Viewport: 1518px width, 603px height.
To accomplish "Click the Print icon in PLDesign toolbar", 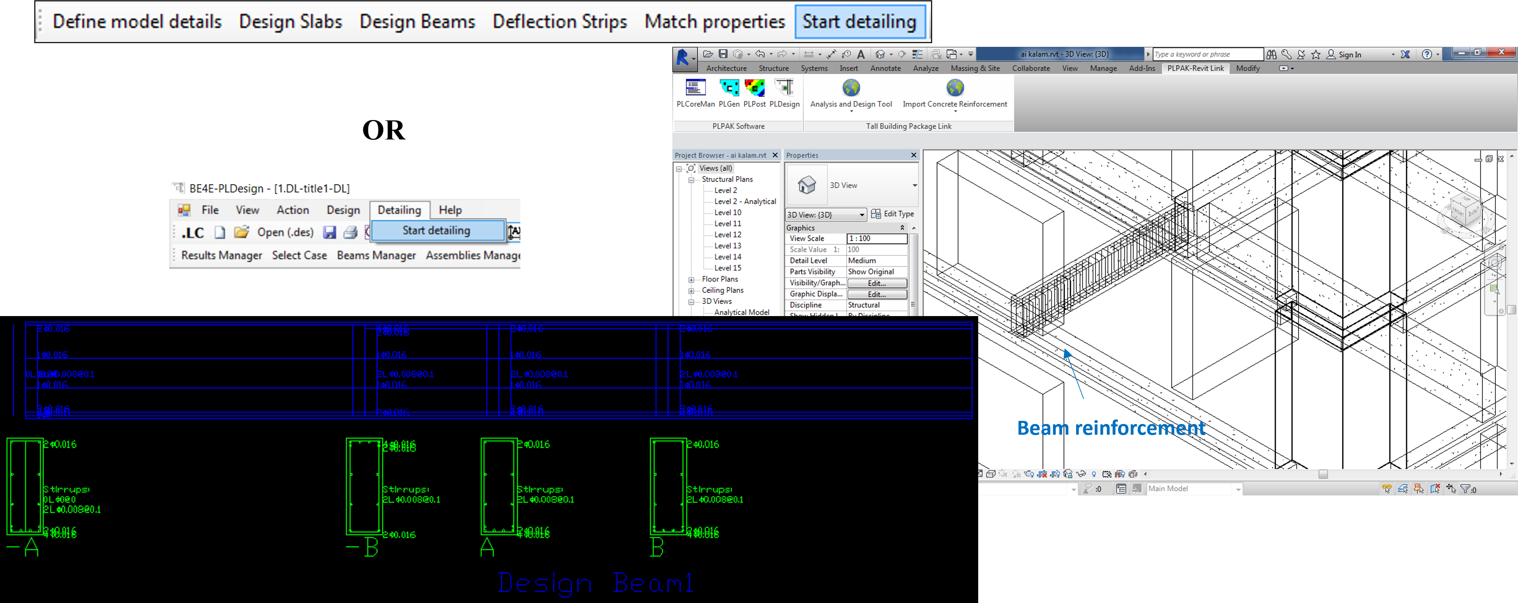I will [350, 232].
